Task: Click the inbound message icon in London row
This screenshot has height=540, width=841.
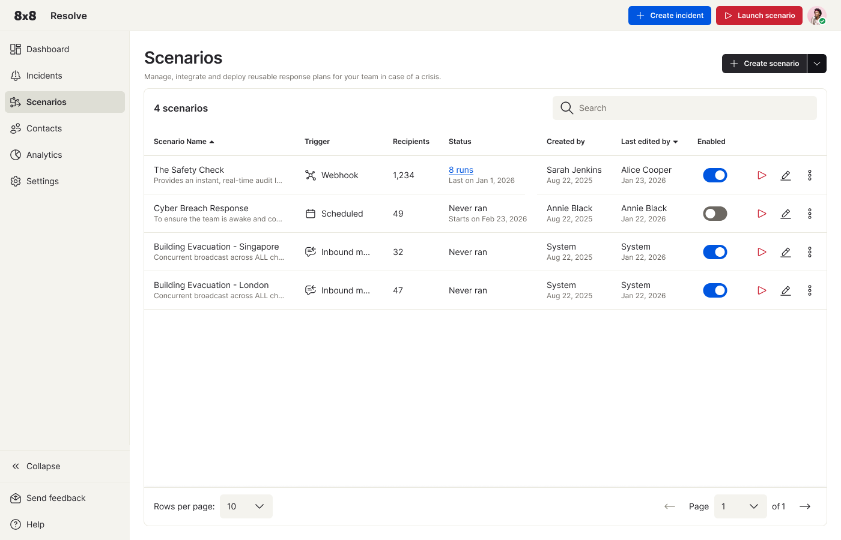Action: click(311, 290)
